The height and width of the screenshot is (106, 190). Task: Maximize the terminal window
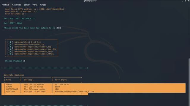click(186, 1)
